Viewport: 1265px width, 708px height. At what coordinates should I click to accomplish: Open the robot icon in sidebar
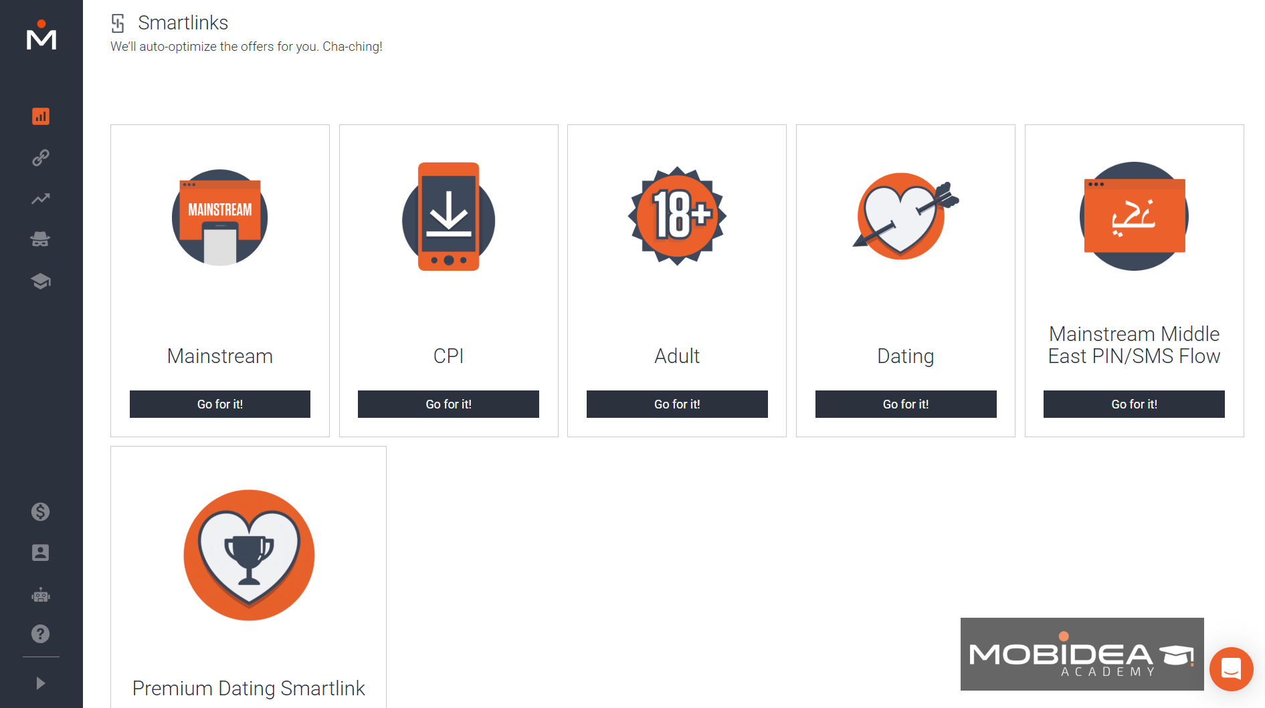(41, 594)
